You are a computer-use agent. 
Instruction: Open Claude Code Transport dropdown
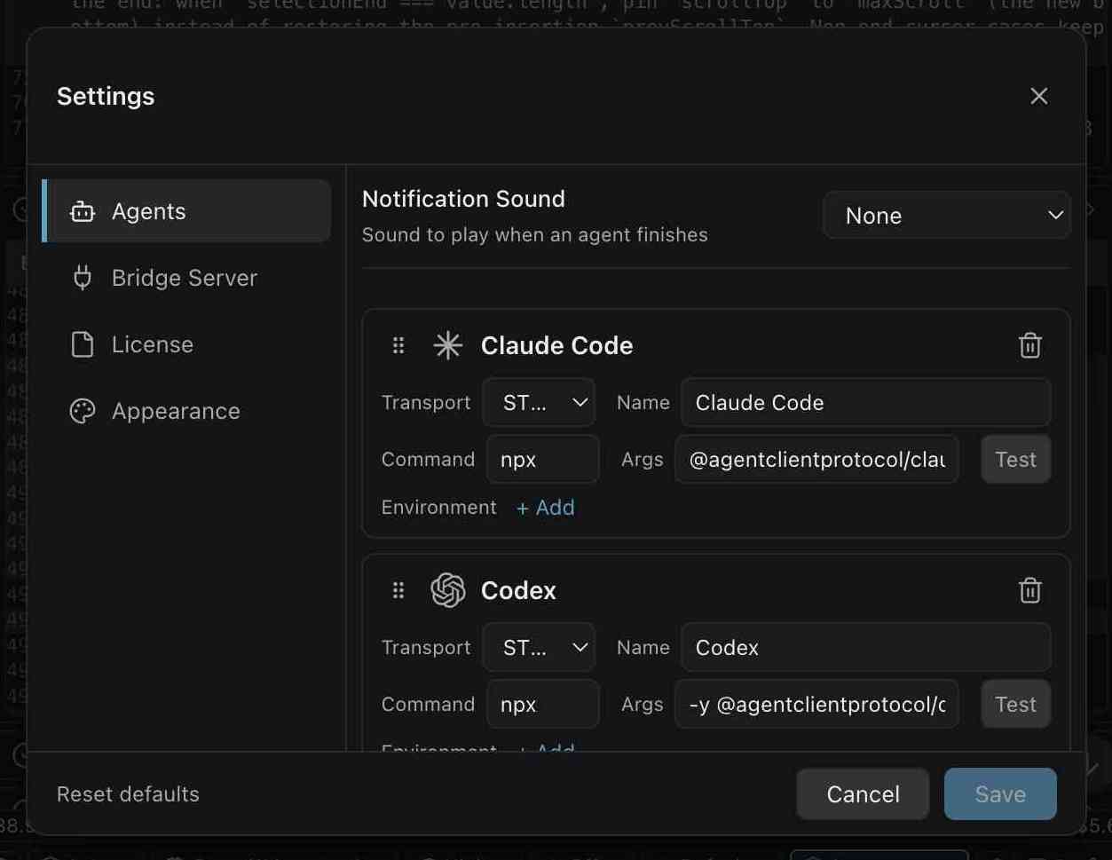539,402
